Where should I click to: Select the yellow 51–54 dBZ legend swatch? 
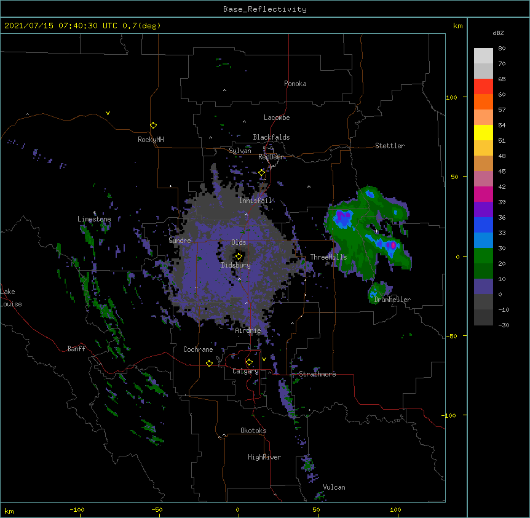tap(483, 132)
